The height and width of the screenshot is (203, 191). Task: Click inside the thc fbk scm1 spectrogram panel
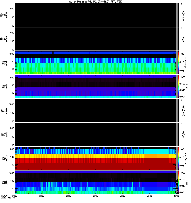click(x=96, y=182)
